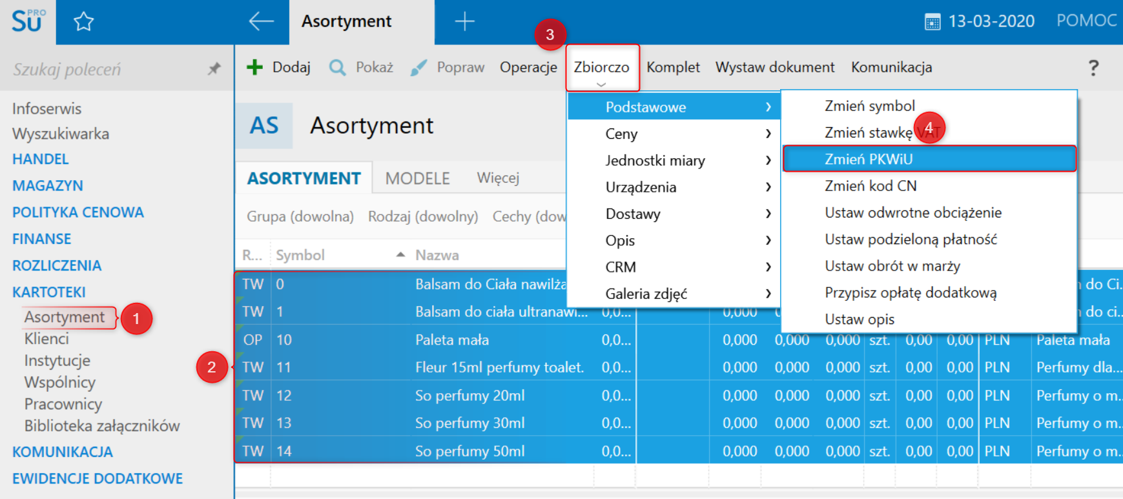Switch to the ASORTYMENT tab
Viewport: 1123px width, 499px height.
304,178
